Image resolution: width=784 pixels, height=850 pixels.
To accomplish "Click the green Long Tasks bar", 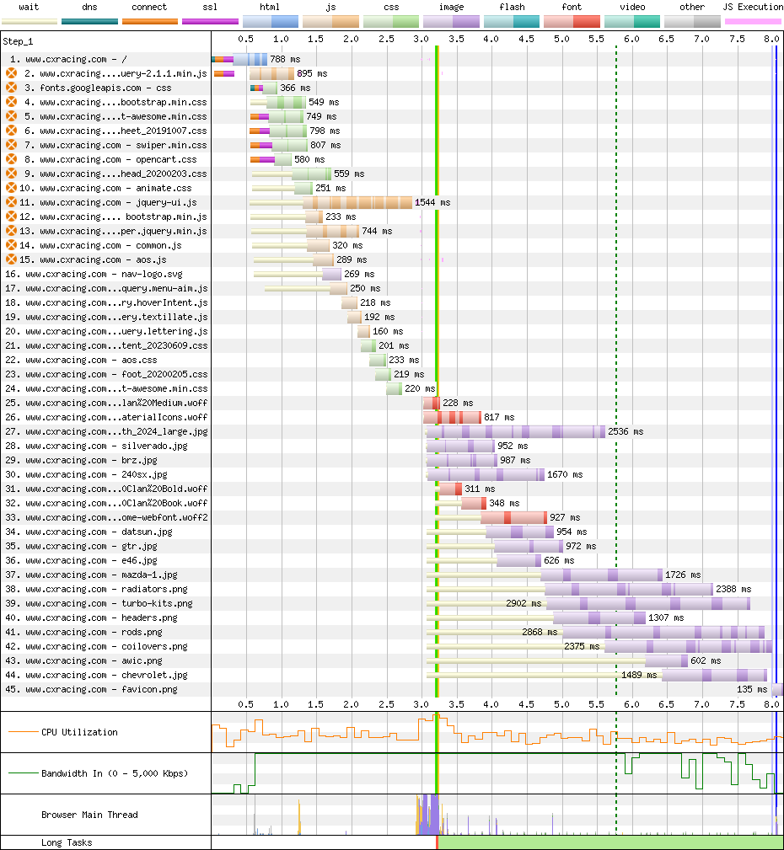I will click(610, 842).
